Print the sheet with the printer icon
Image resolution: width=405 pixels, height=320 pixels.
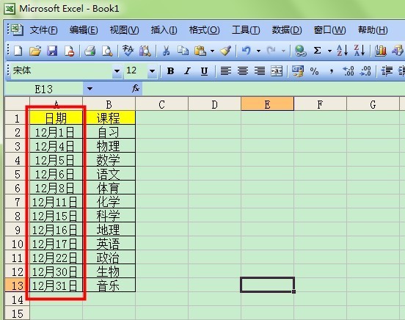[90, 51]
